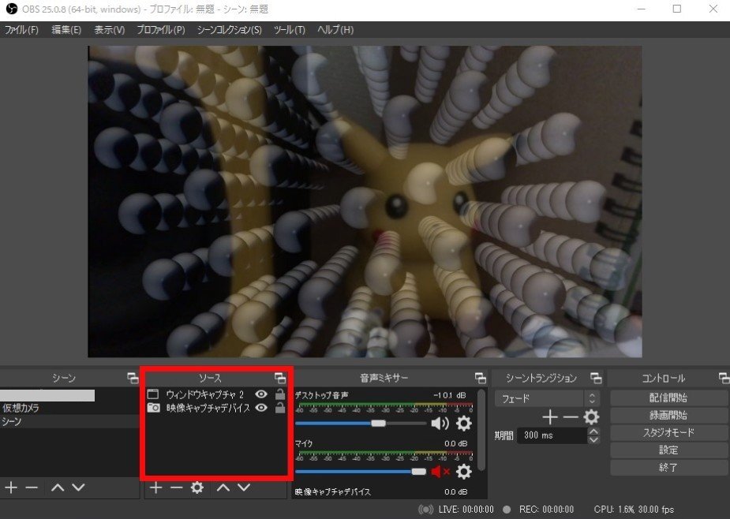Select the highlighted top scene row
Image resolution: width=730 pixels, height=519 pixels.
tap(47, 395)
